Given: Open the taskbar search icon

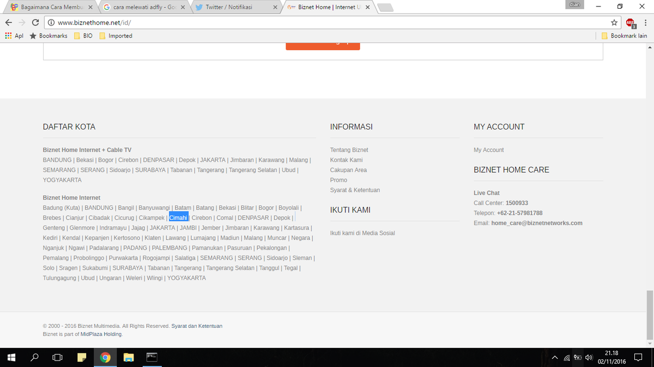Looking at the screenshot, I should (x=34, y=357).
